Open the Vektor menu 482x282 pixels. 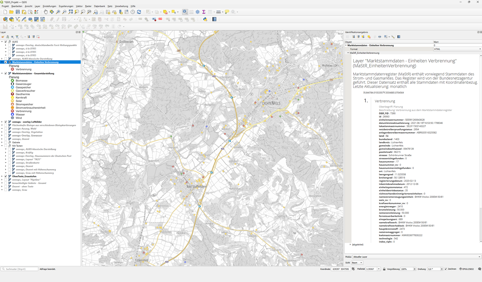79,6
